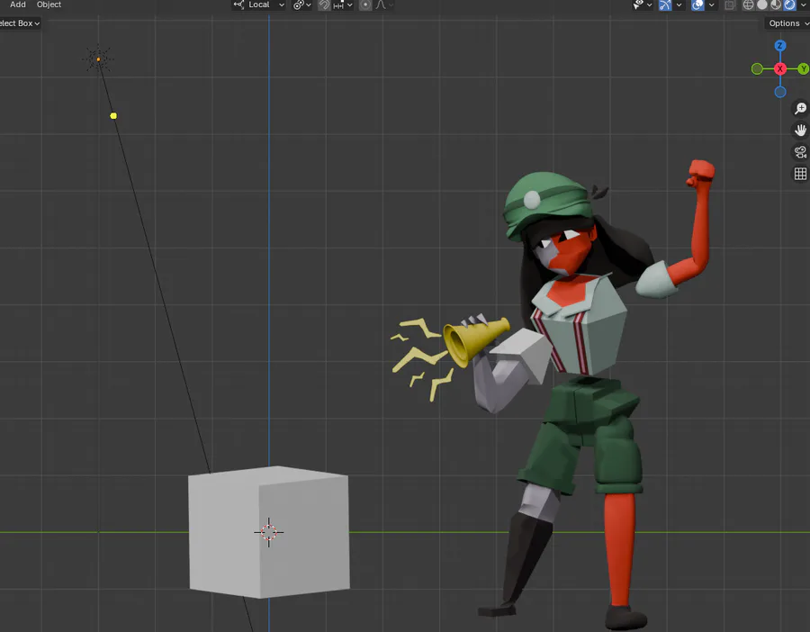Open selectability and visibility filter dropdown
This screenshot has width=810, height=632.
click(642, 5)
